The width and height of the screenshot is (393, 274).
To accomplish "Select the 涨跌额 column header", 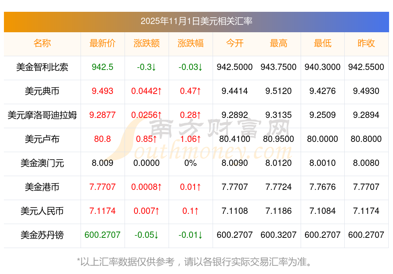I will tap(147, 43).
